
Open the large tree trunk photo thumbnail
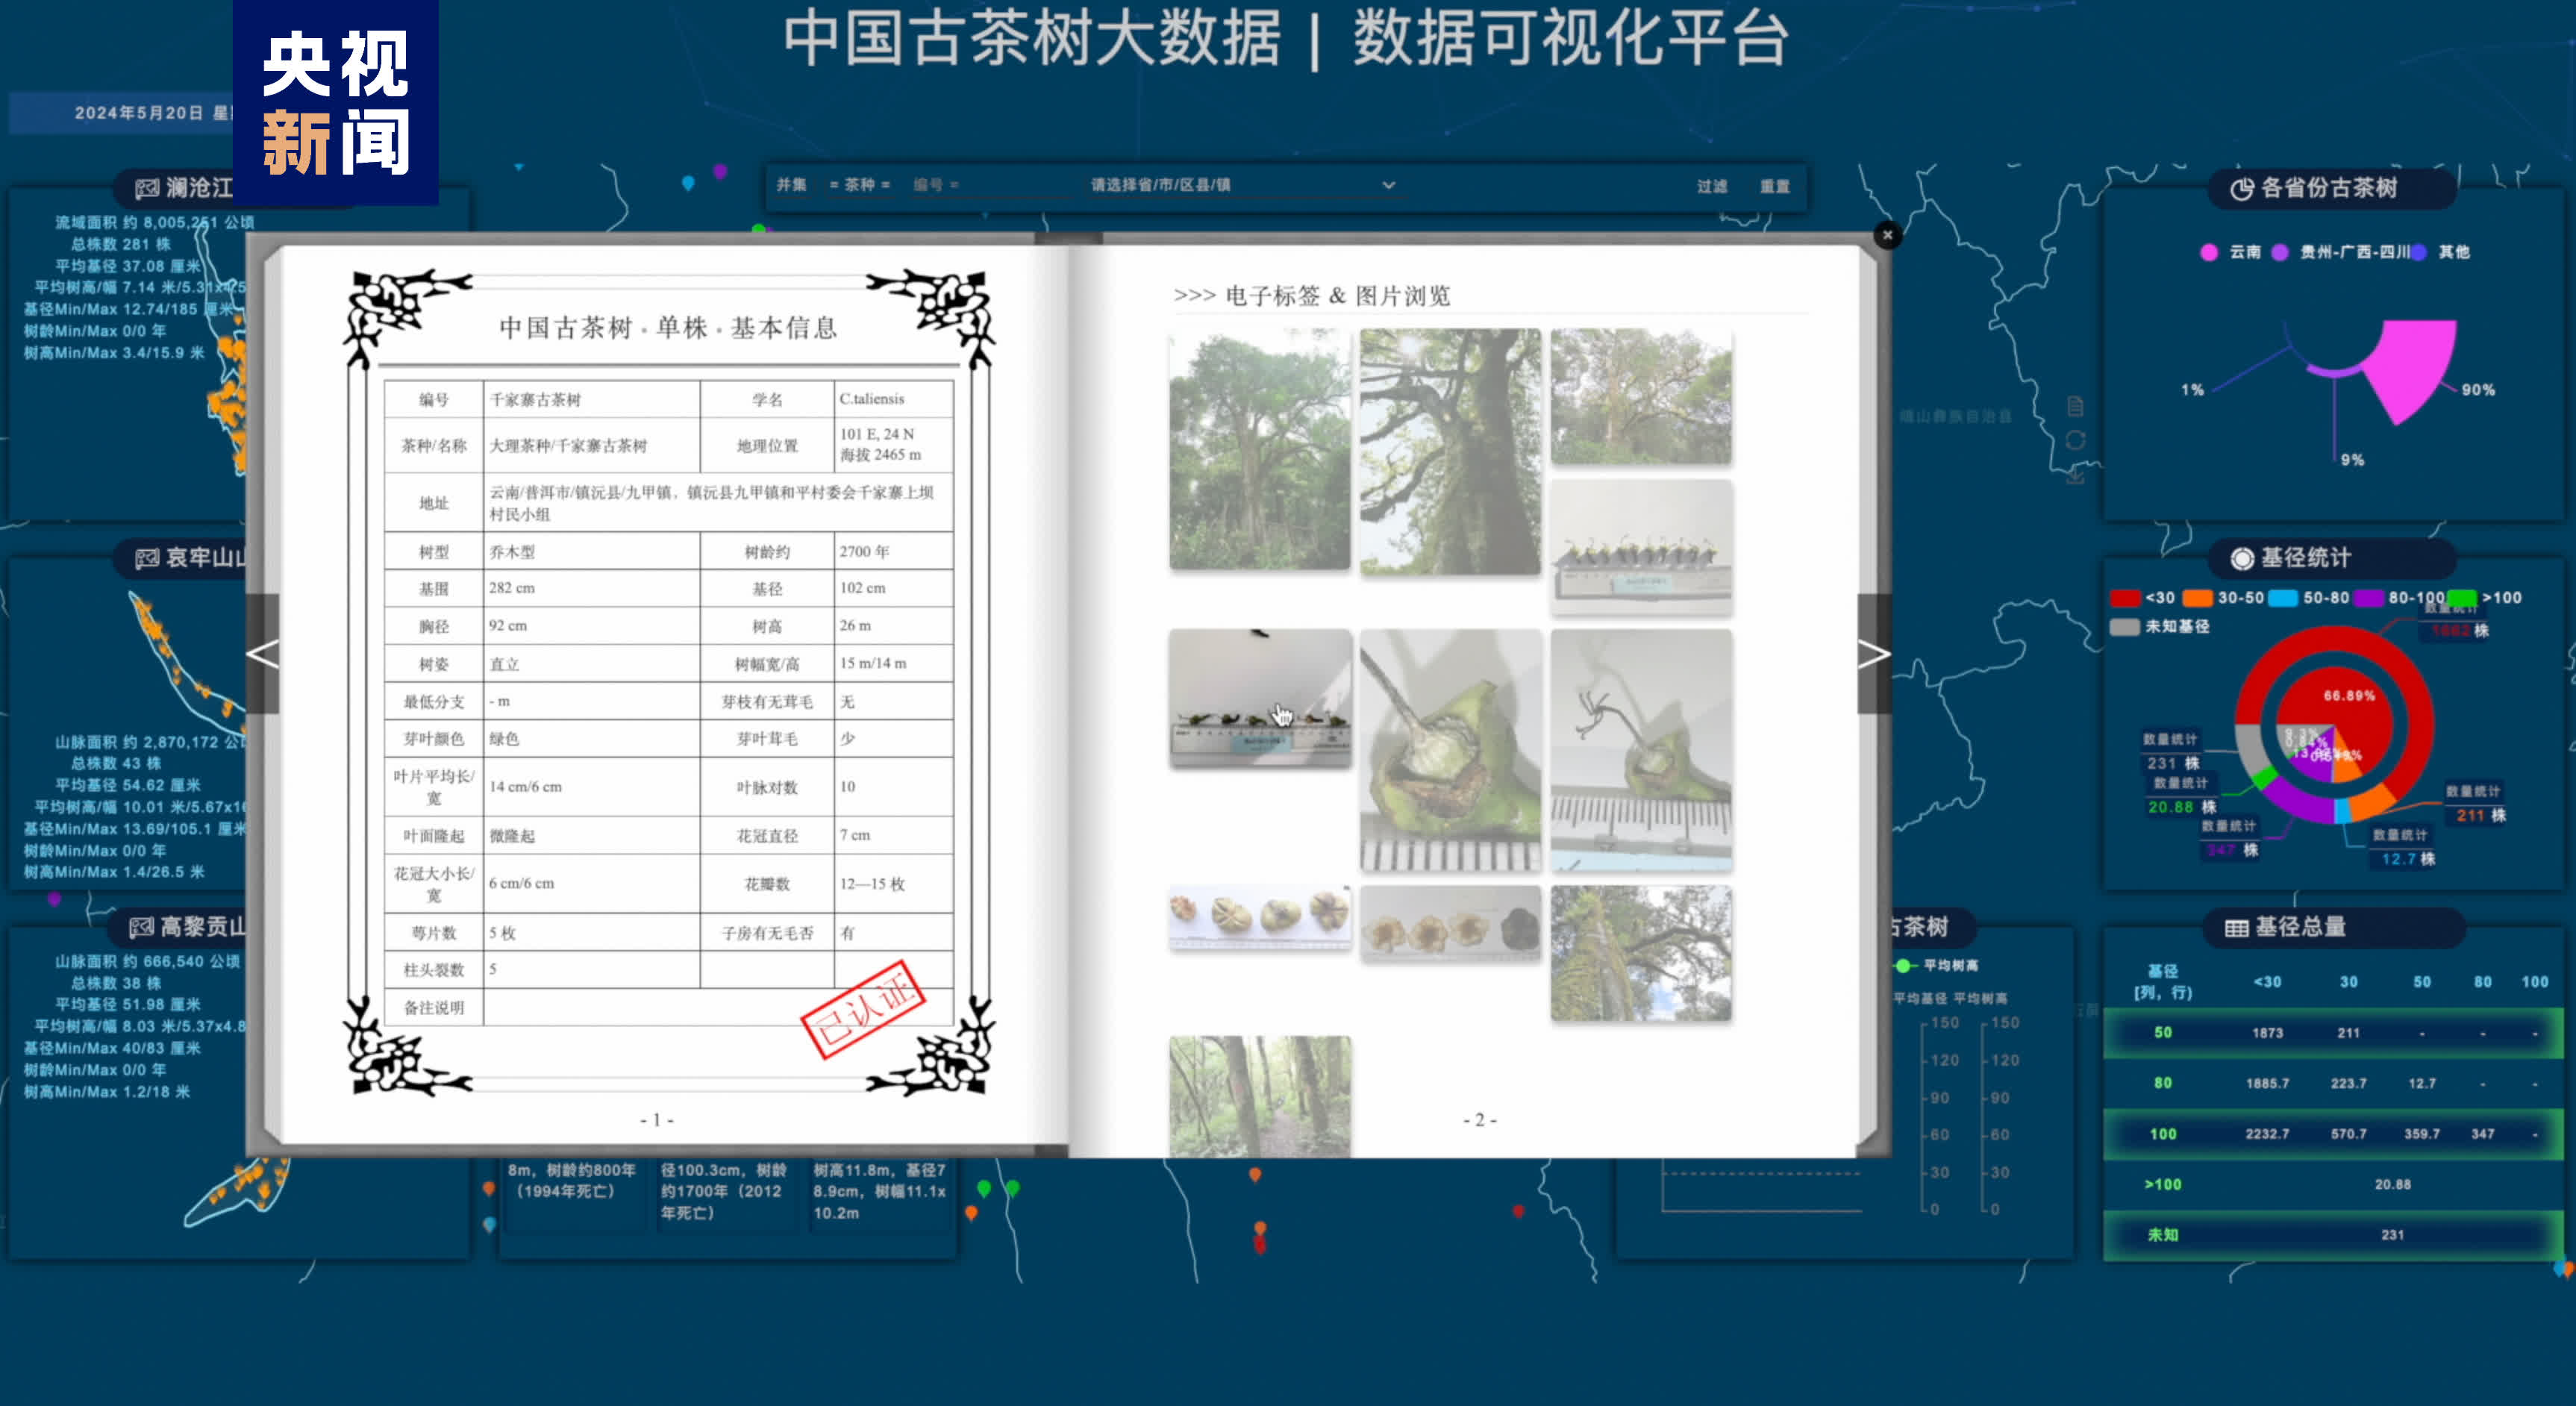click(x=1450, y=452)
